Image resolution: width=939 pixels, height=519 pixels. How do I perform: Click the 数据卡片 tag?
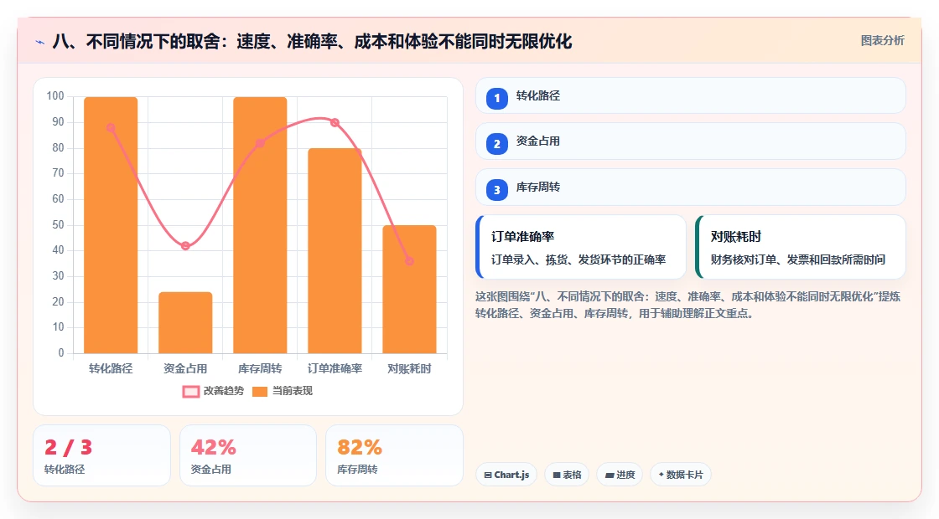tap(680, 475)
